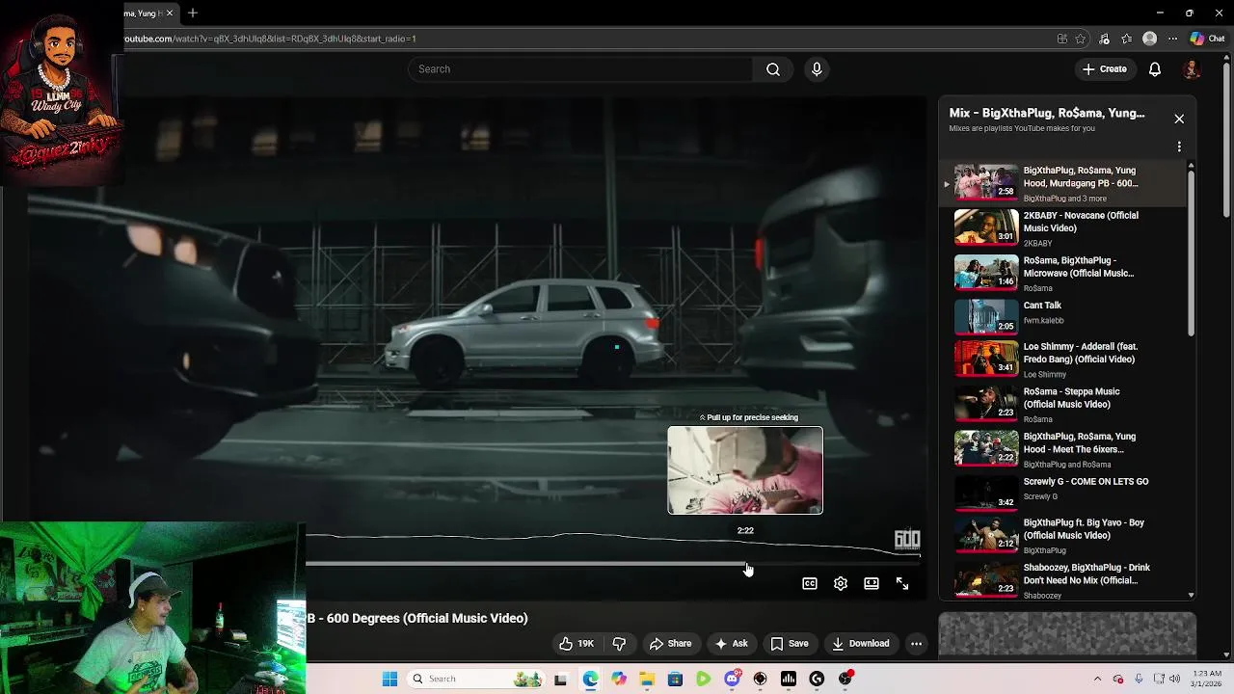1234x694 pixels.
Task: Open the browser favorites list
Action: pyautogui.click(x=1127, y=39)
